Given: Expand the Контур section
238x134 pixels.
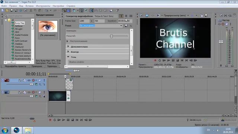Looking at the screenshot, I should 68,52.
